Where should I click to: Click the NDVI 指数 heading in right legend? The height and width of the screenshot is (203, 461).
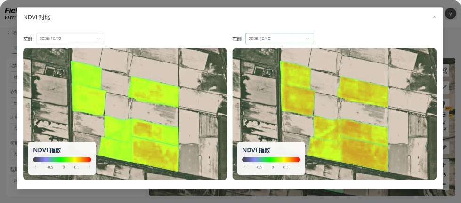tap(256, 150)
